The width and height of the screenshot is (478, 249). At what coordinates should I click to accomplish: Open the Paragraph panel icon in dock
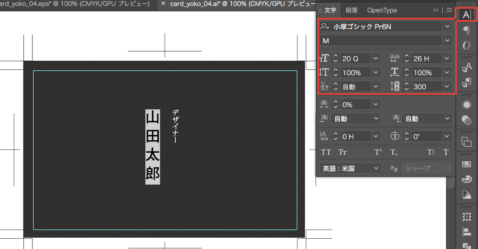coord(466,31)
